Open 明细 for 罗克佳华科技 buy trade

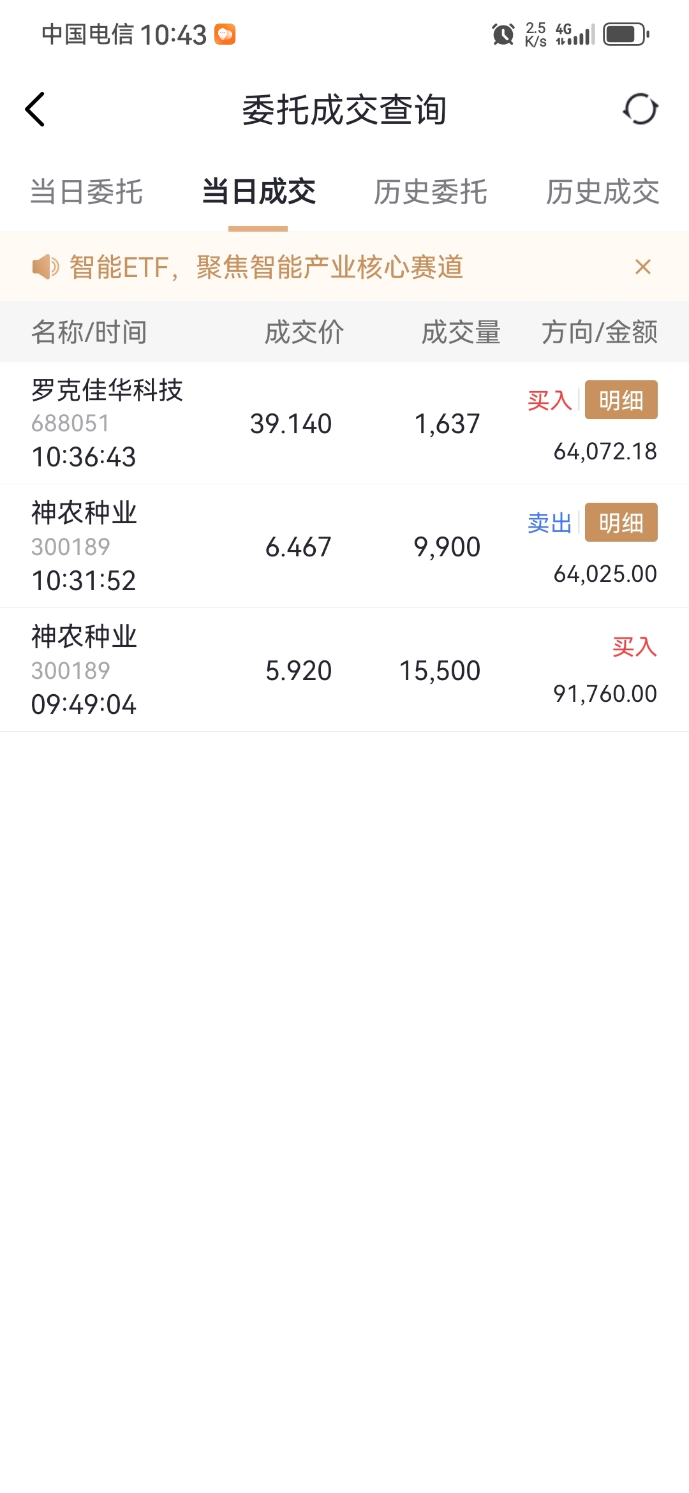click(621, 400)
